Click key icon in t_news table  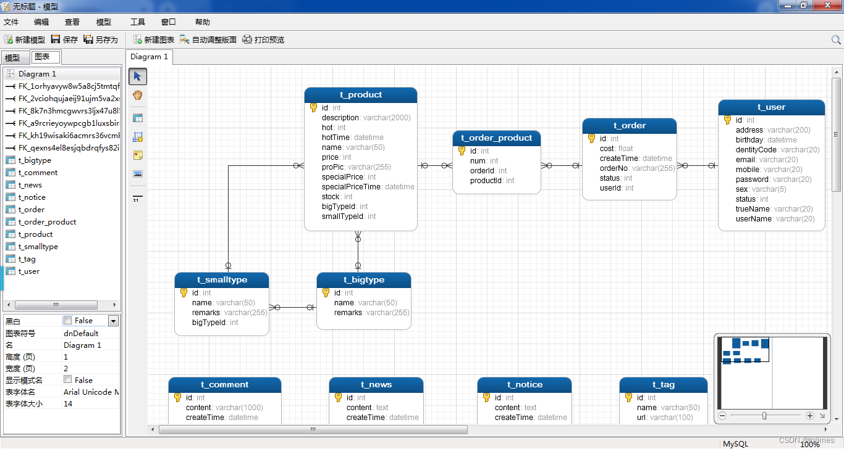click(x=338, y=398)
